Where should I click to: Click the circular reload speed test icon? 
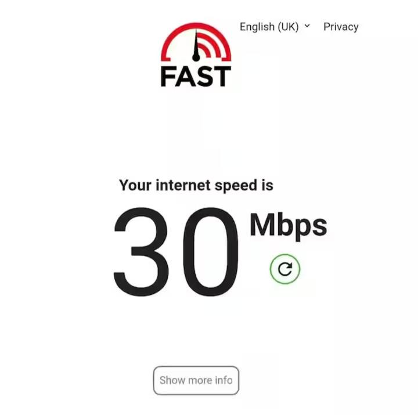click(x=285, y=269)
